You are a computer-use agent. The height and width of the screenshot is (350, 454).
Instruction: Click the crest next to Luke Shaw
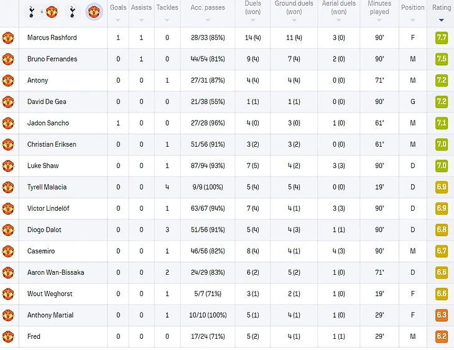pos(8,166)
